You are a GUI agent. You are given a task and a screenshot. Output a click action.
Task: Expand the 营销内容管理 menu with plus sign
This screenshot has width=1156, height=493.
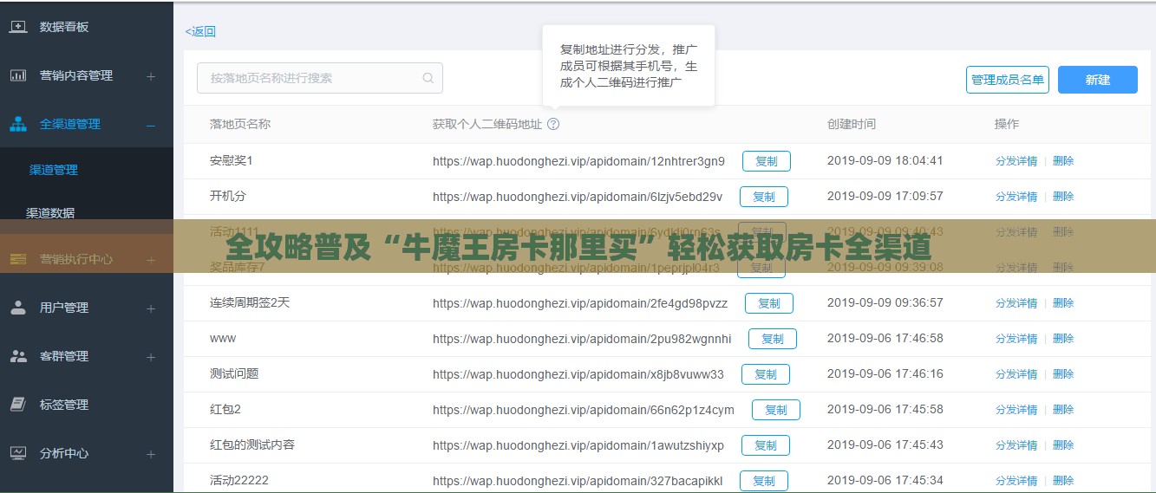click(151, 76)
